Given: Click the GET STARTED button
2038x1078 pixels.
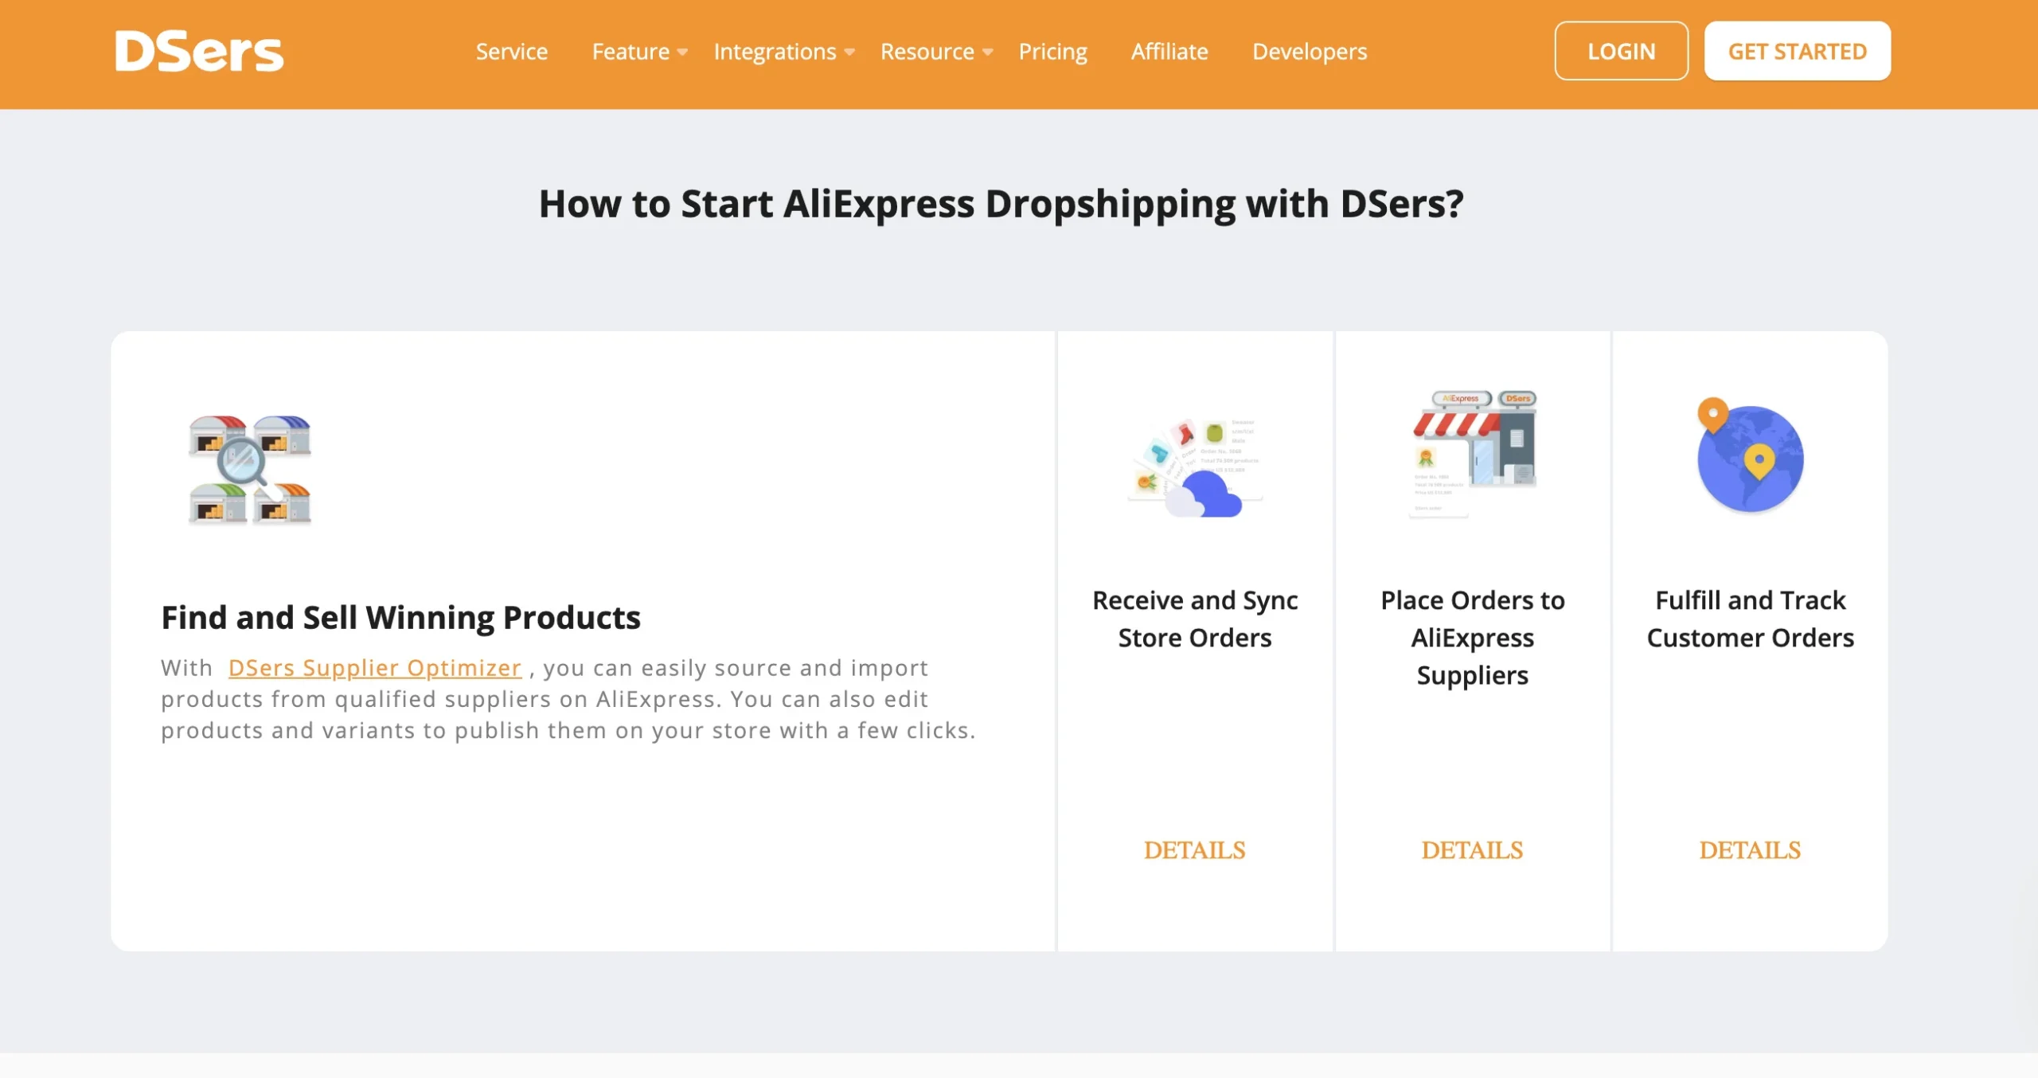Looking at the screenshot, I should 1797,51.
